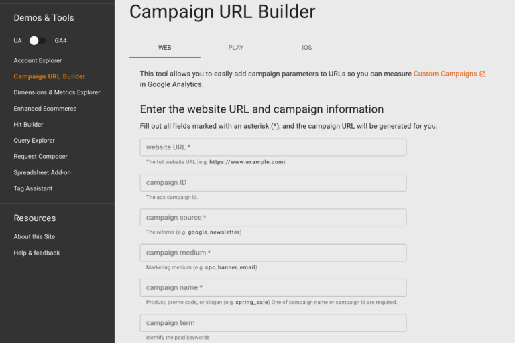Toggle the UA / GA4 switch
The image size is (515, 343).
pyautogui.click(x=38, y=40)
